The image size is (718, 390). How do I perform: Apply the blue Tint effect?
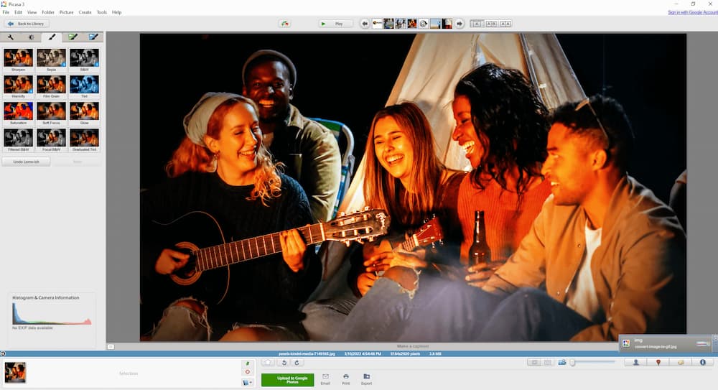click(84, 87)
